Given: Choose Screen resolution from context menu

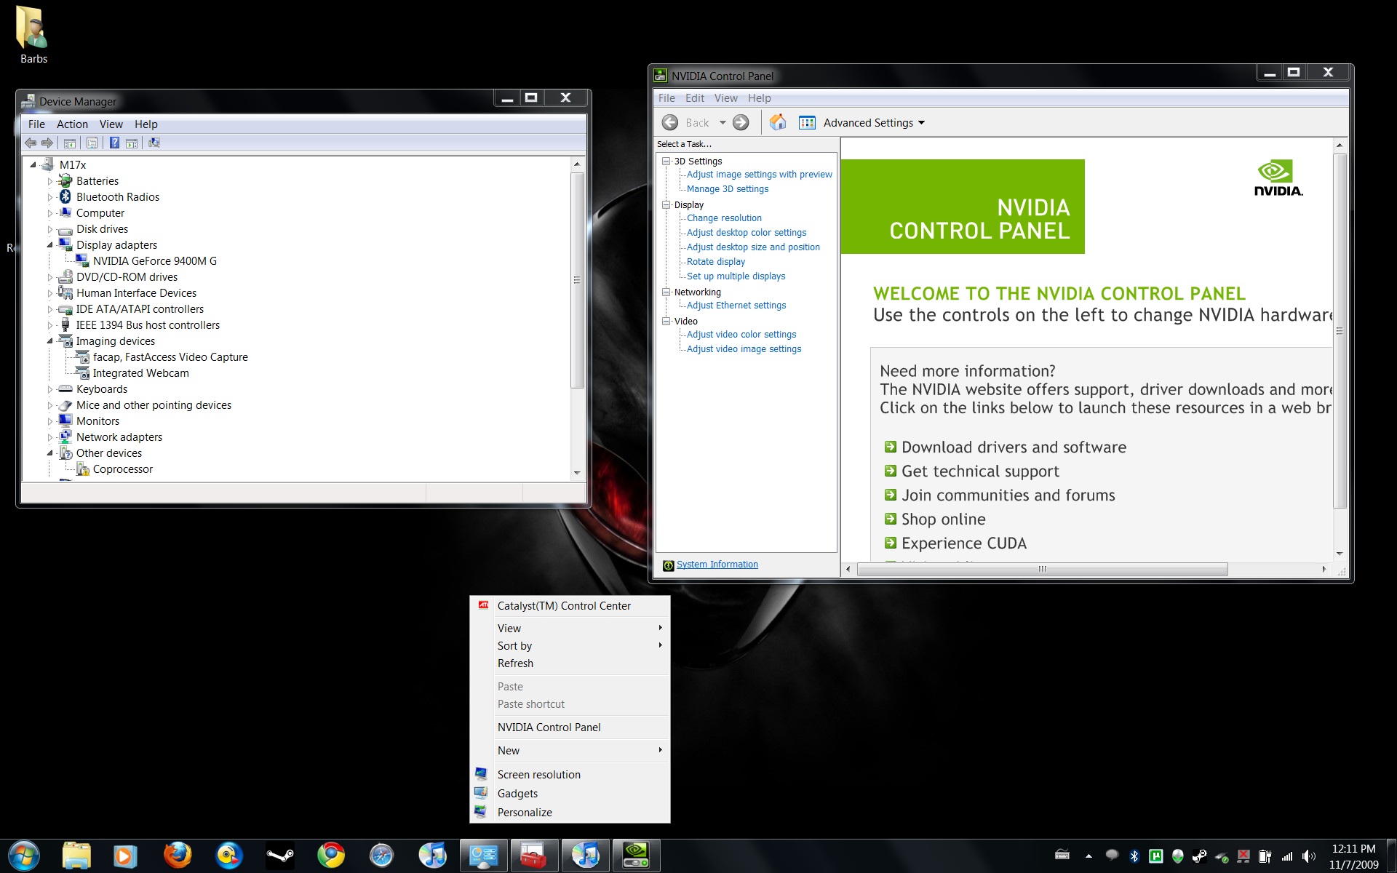Looking at the screenshot, I should tap(570, 775).
